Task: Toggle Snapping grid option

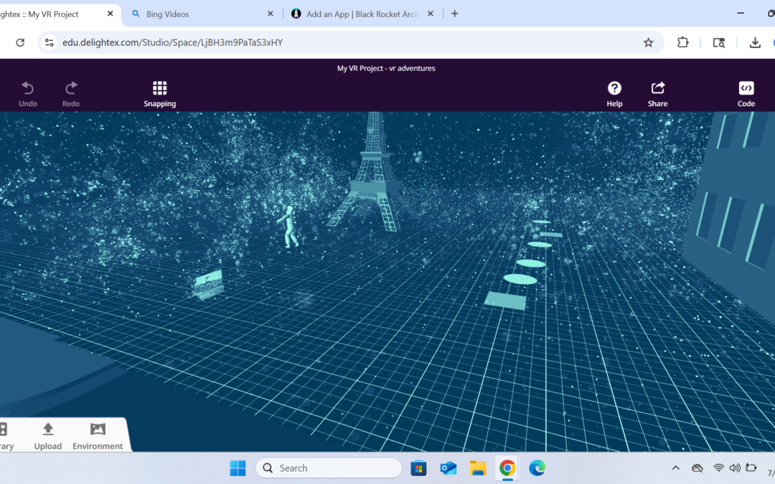Action: (159, 94)
